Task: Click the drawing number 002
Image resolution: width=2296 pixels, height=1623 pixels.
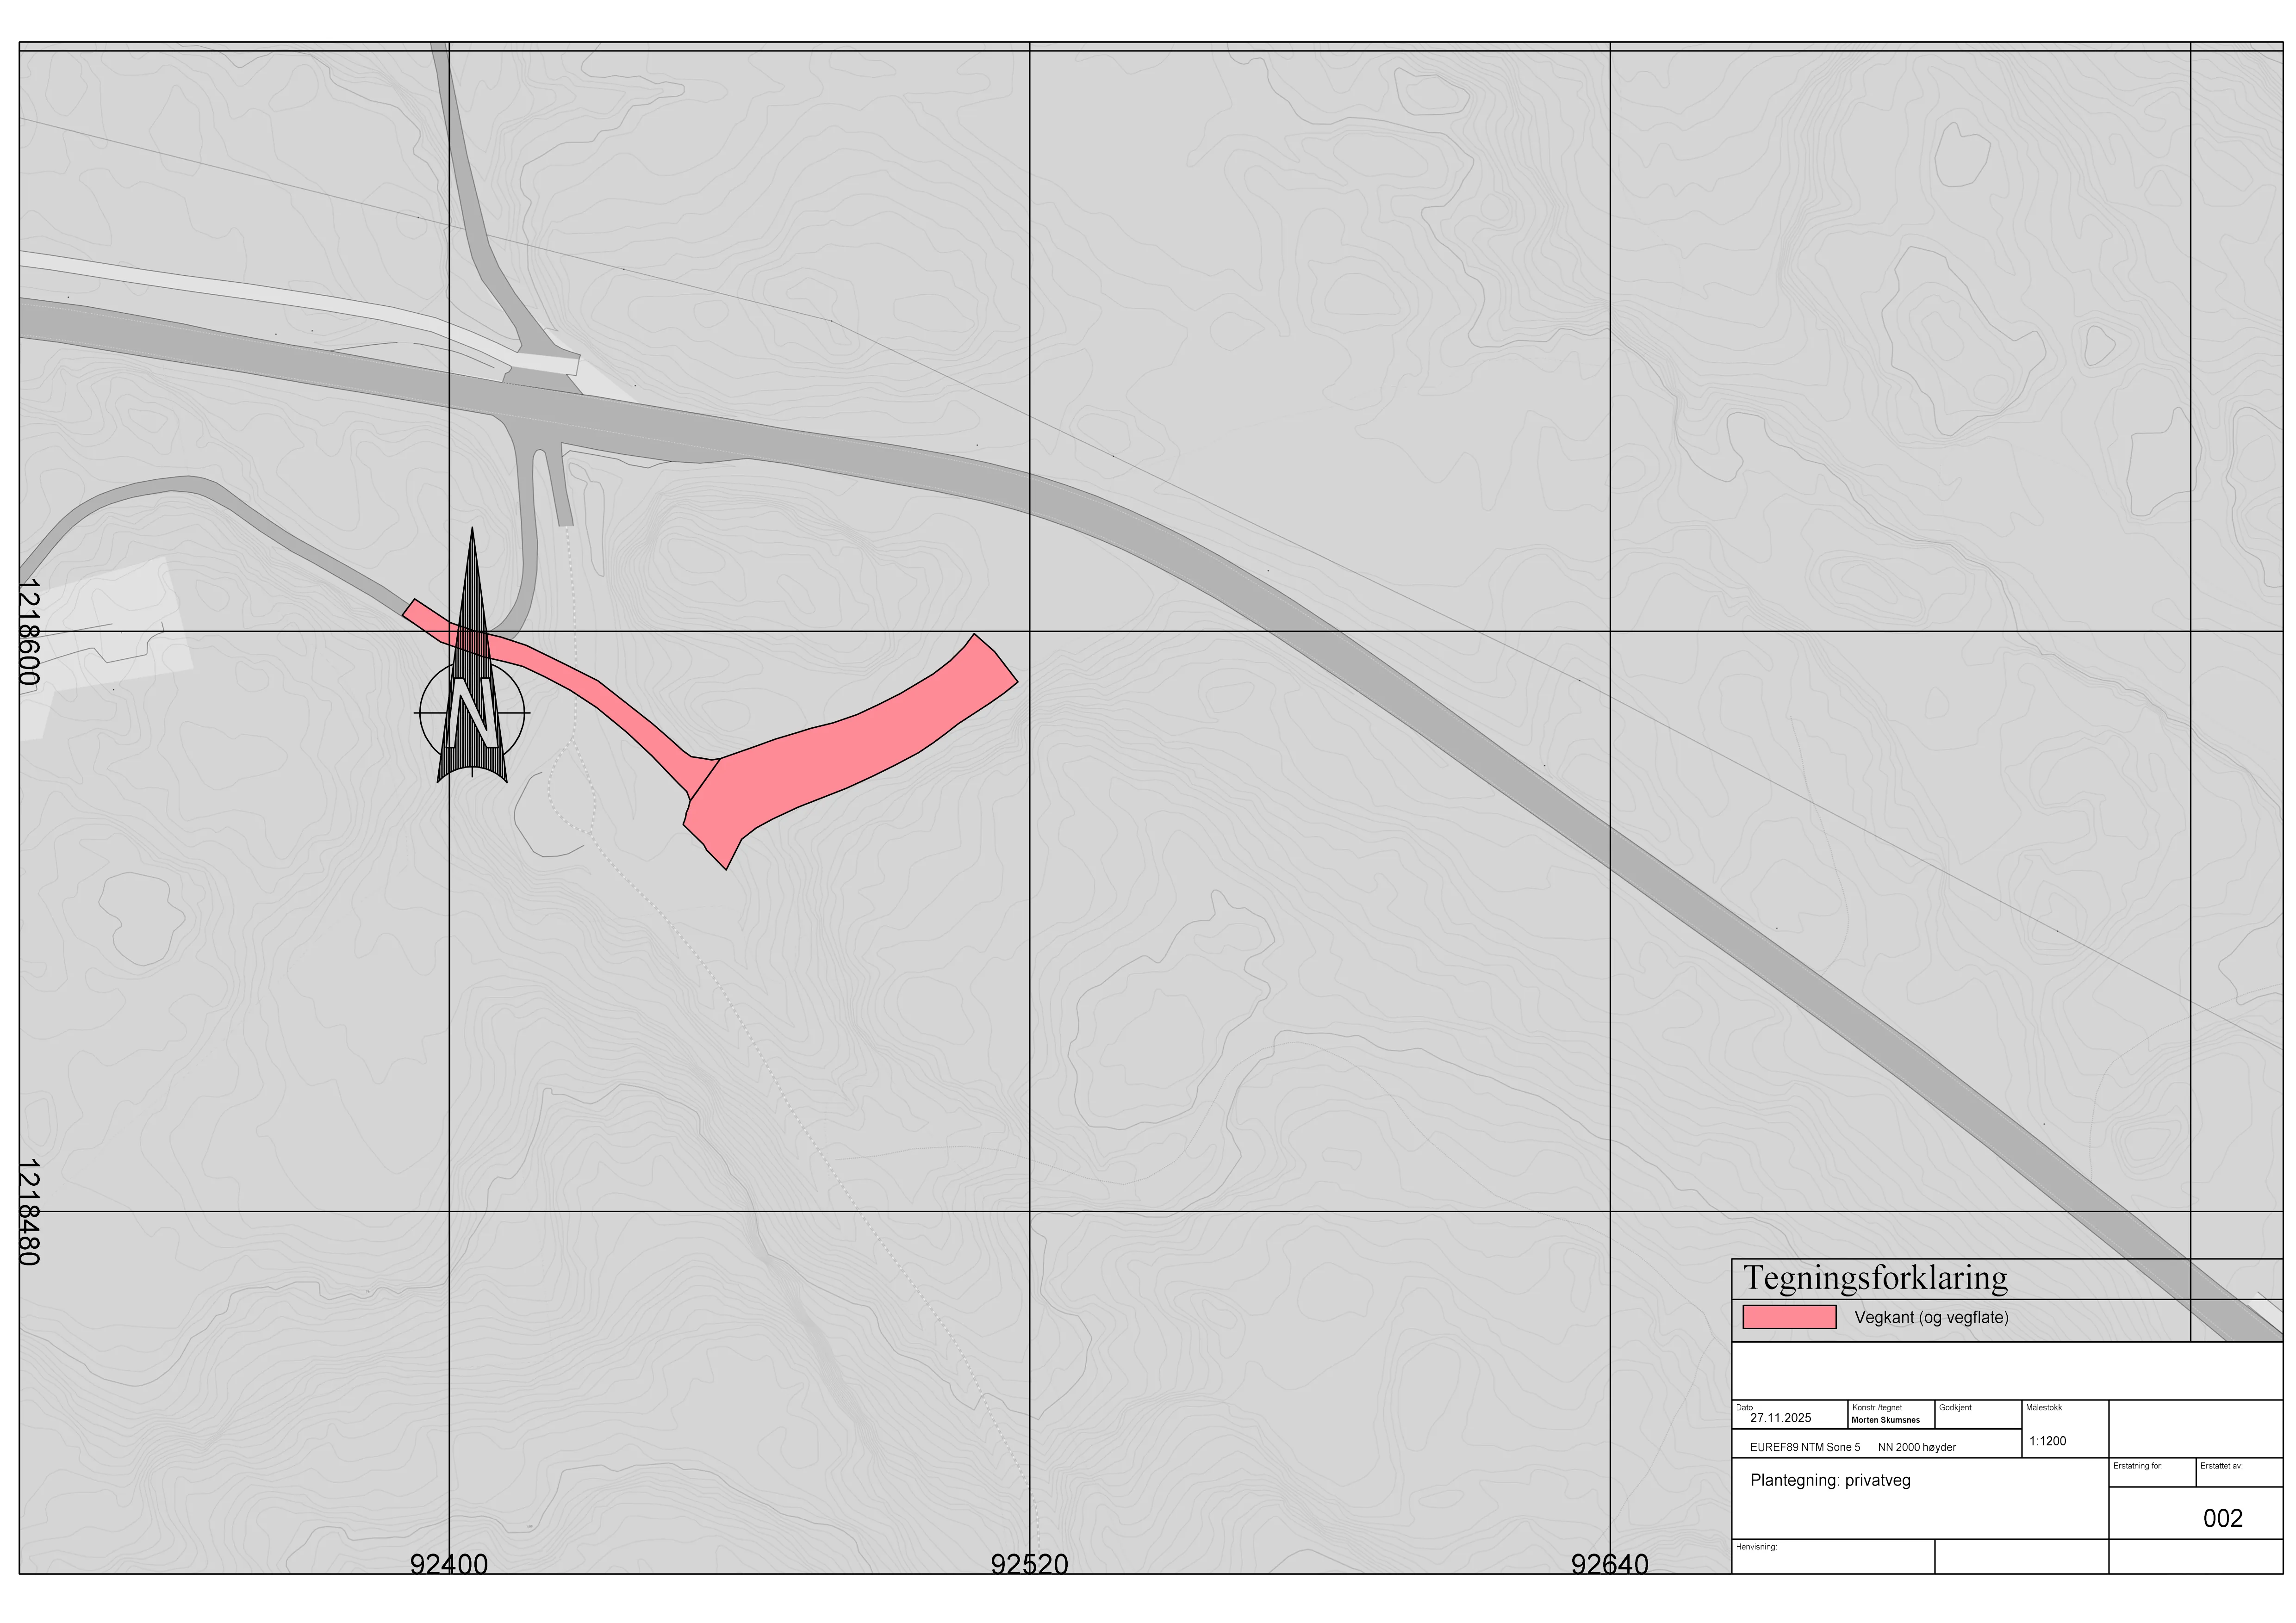Action: click(x=2223, y=1519)
